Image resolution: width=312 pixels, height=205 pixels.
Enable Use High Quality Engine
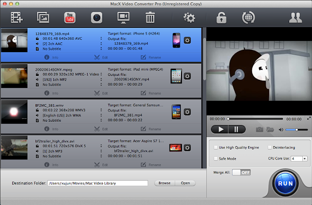[x=216, y=147]
